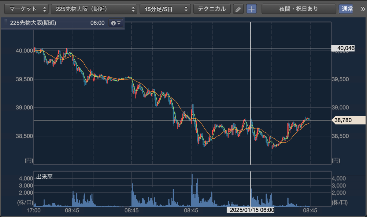The height and width of the screenshot is (217, 367).
Task: Click the 06:00 time in legend header
Action: tap(98, 23)
